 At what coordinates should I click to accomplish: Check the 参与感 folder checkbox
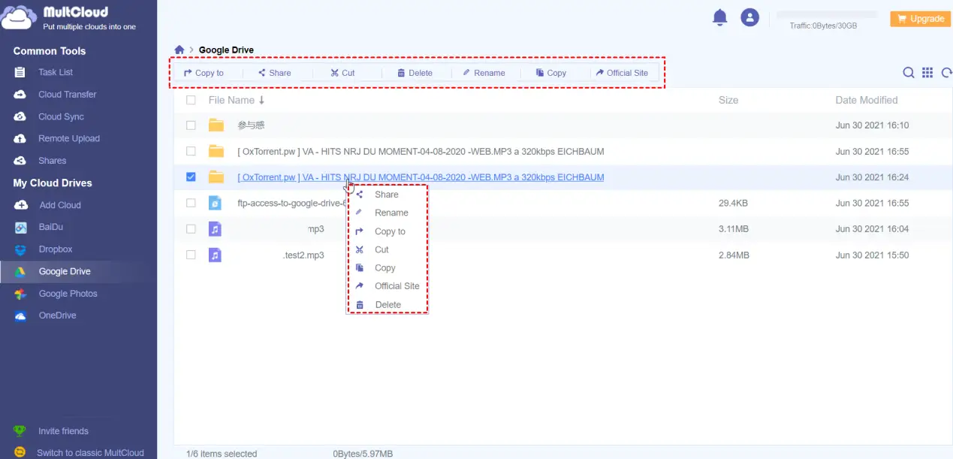[191, 125]
